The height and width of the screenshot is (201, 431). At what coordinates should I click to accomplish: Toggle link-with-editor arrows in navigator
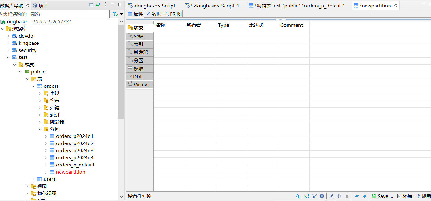98,5
